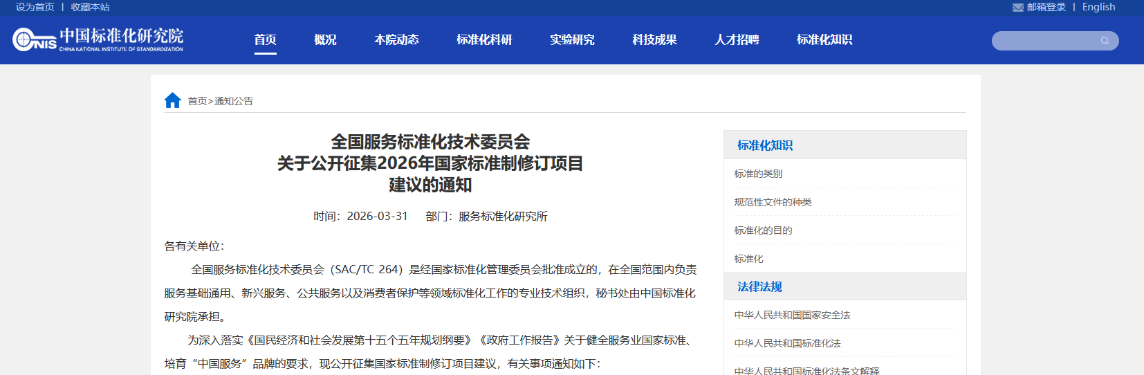The width and height of the screenshot is (1144, 375).
Task: Open 标准化的目的 sidebar link
Action: coord(764,230)
